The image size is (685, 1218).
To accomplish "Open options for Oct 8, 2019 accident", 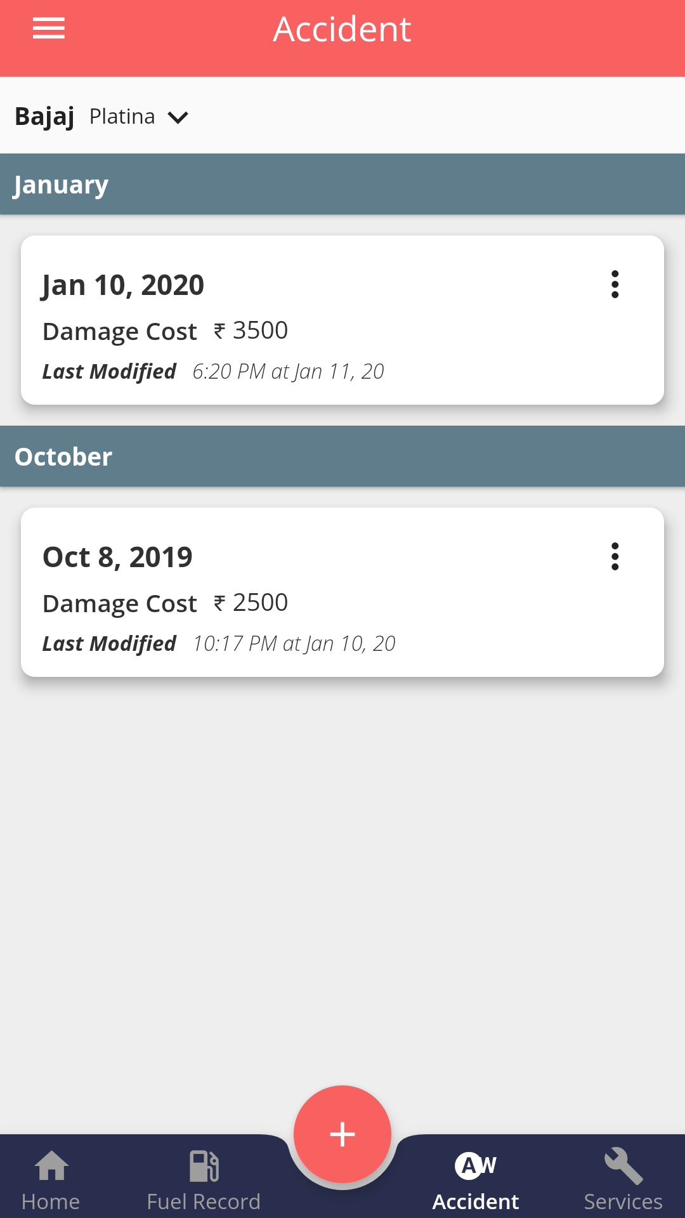I will (x=615, y=556).
